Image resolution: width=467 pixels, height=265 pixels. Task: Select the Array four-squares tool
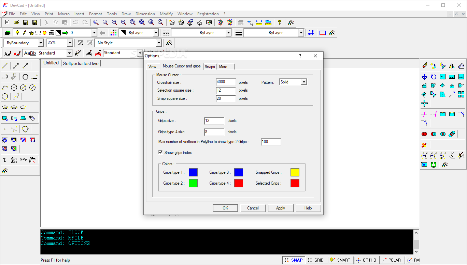coord(461,94)
